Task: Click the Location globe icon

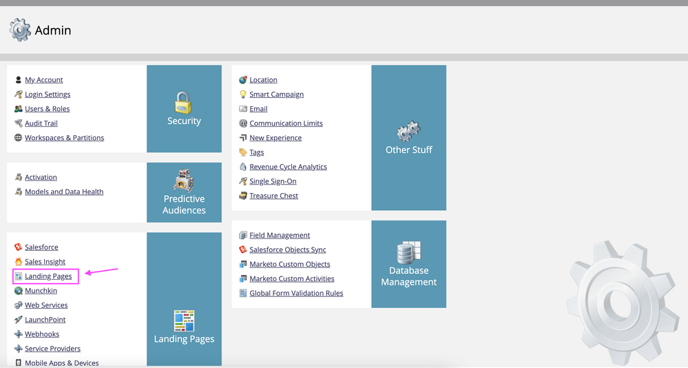Action: [242, 80]
